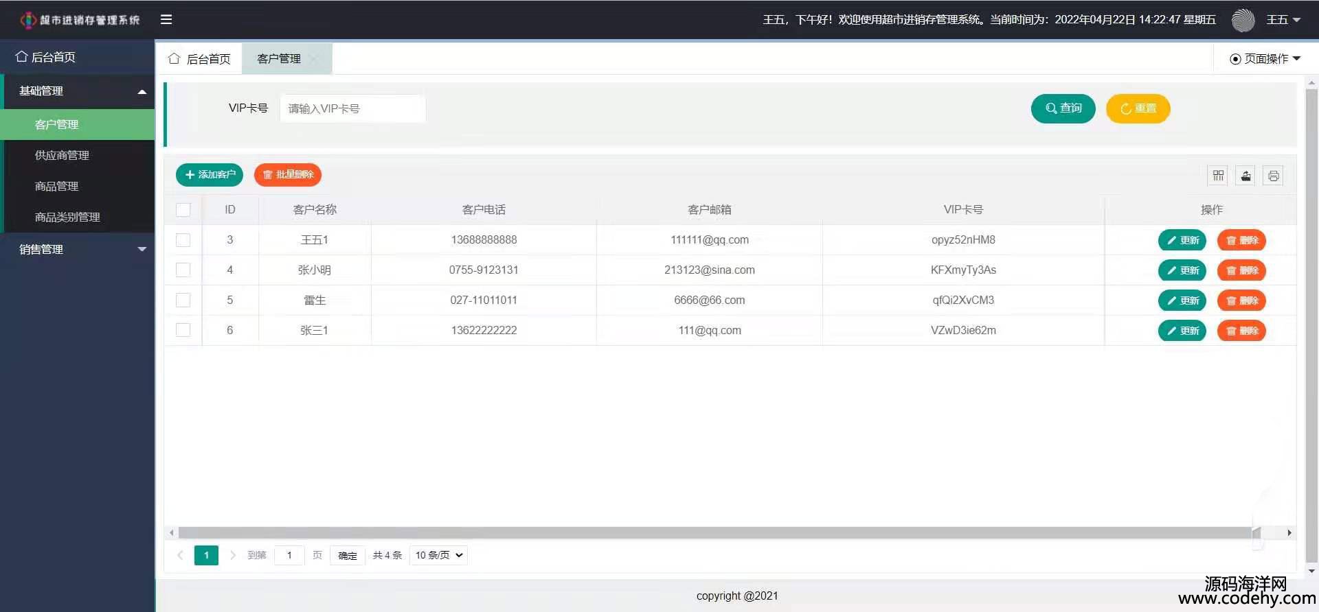1319x612 pixels.
Task: Go to the next page arrow
Action: (x=233, y=555)
